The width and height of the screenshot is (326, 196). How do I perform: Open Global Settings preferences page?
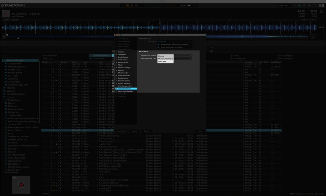[x=124, y=68]
